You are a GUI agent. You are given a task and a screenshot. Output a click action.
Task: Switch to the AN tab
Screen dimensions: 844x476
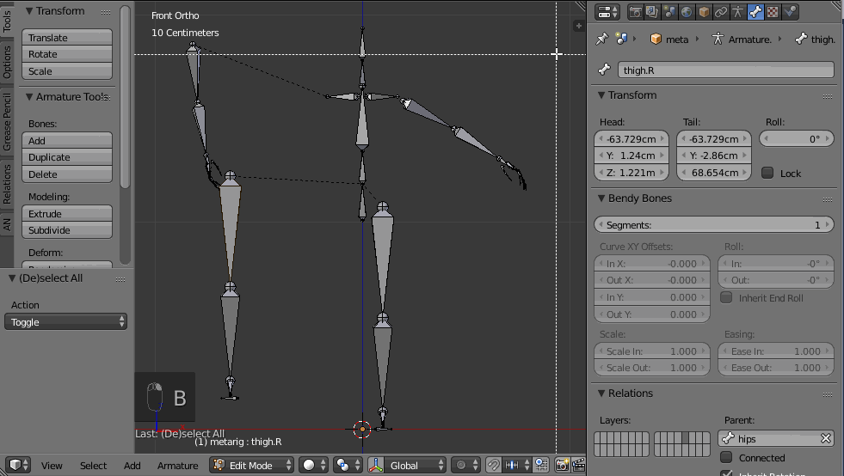pos(7,224)
